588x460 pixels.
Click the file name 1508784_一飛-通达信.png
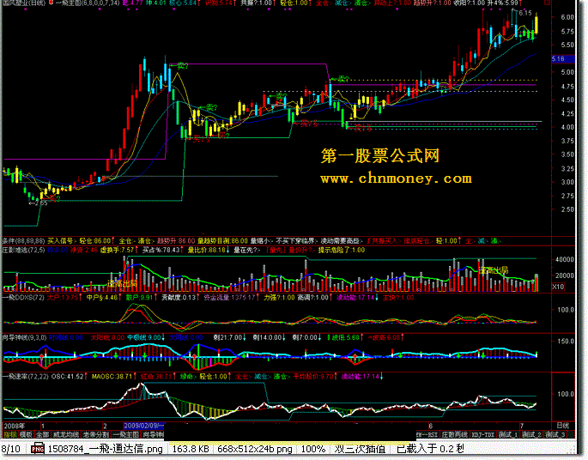coord(106,449)
